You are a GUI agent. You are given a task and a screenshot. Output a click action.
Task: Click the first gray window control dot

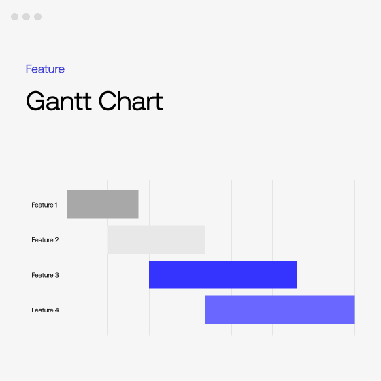(14, 17)
